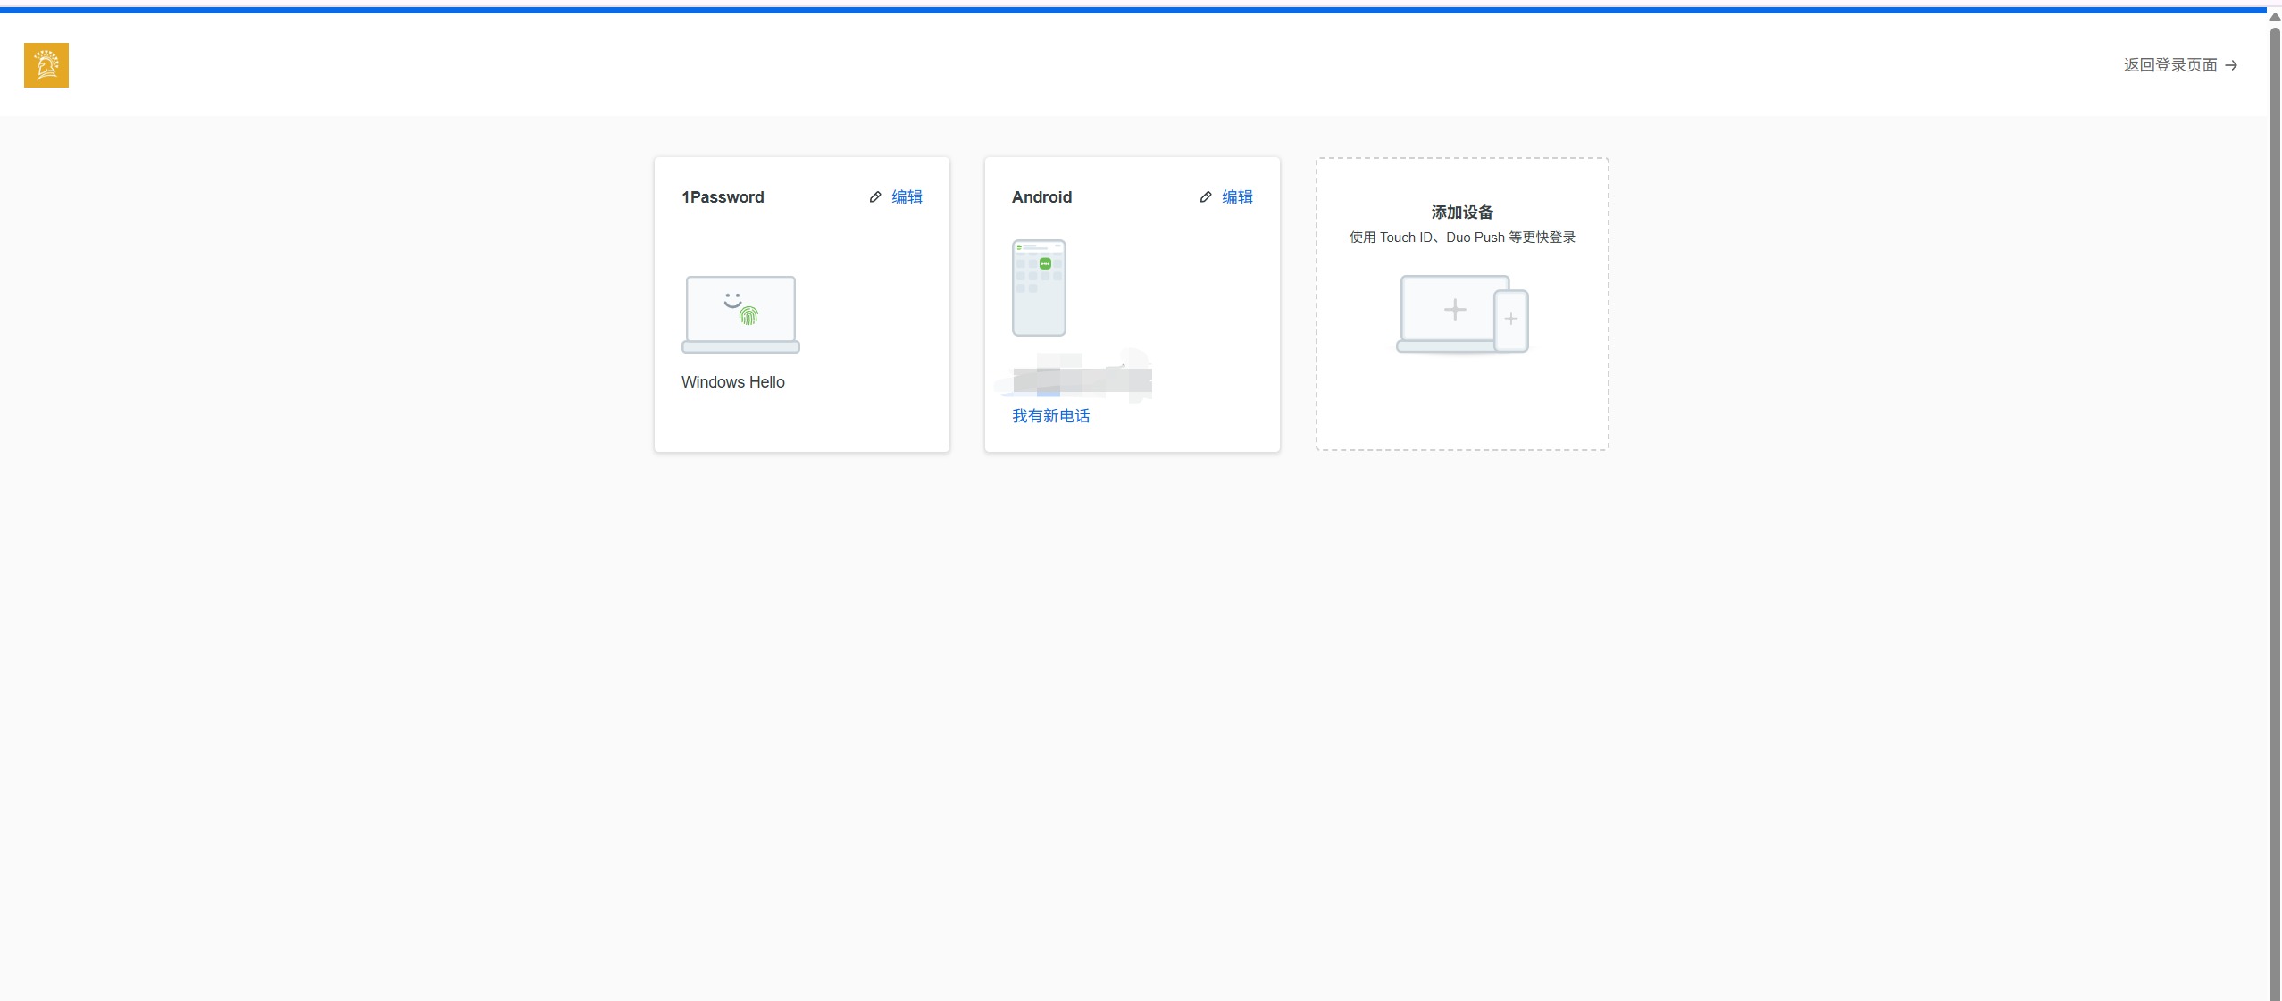
Task: Click 使用 Touch ID、Duo Push 等更快登录 text
Action: (1462, 238)
